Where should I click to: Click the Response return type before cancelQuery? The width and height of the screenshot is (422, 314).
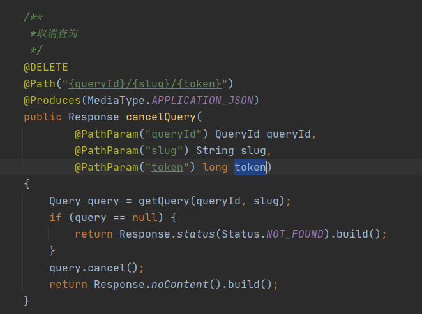pyautogui.click(x=94, y=117)
